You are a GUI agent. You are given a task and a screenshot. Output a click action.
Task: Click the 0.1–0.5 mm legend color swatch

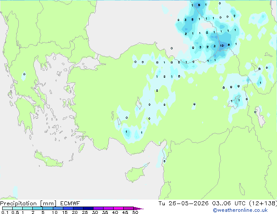click(x=7, y=208)
